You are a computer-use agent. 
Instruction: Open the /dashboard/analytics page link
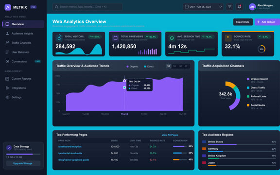(x=70, y=147)
